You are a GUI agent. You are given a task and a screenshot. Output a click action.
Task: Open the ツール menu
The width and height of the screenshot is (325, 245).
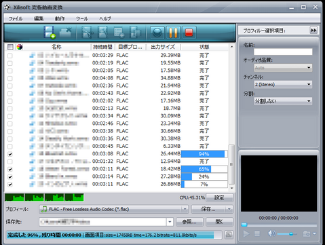[x=82, y=18]
